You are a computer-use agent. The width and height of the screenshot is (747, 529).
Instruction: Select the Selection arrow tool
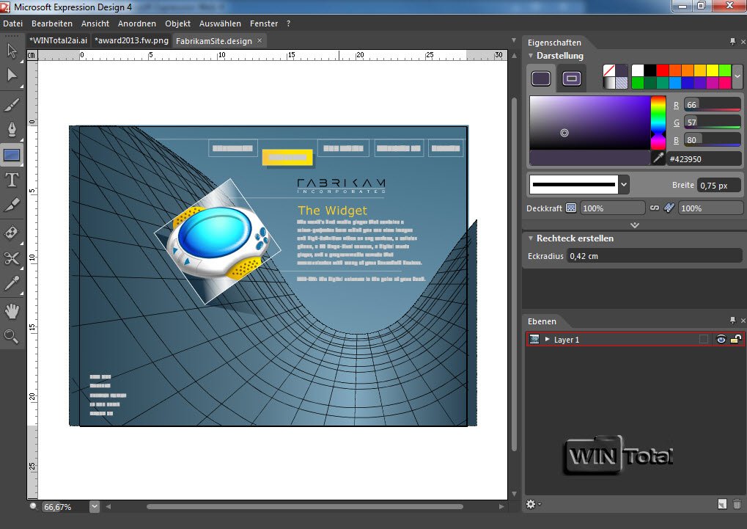(x=12, y=51)
